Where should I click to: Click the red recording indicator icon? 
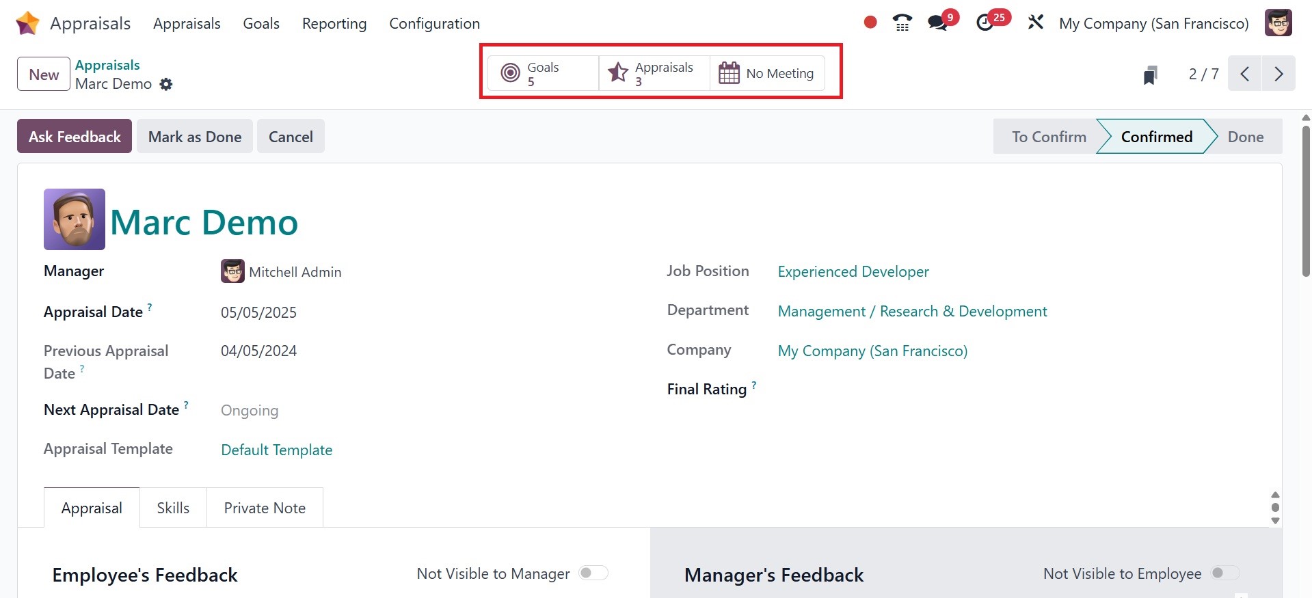870,23
